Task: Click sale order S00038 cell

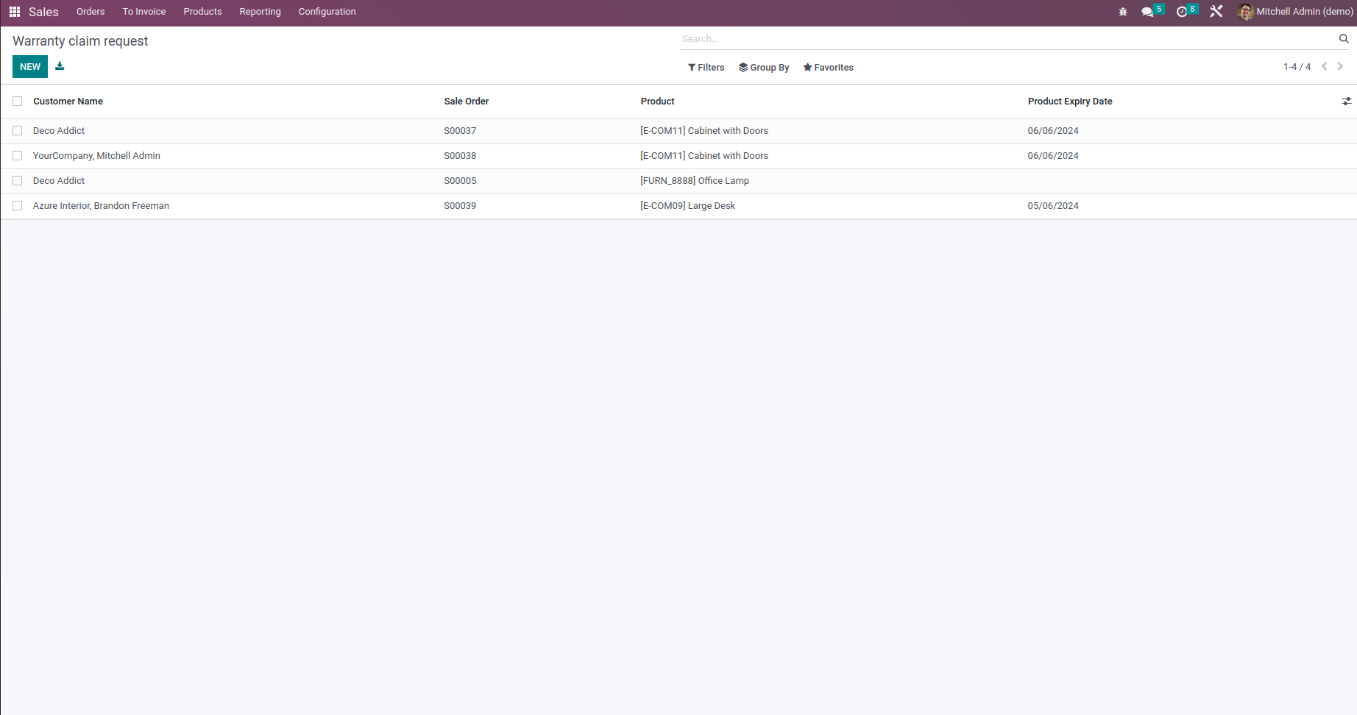Action: click(x=460, y=156)
